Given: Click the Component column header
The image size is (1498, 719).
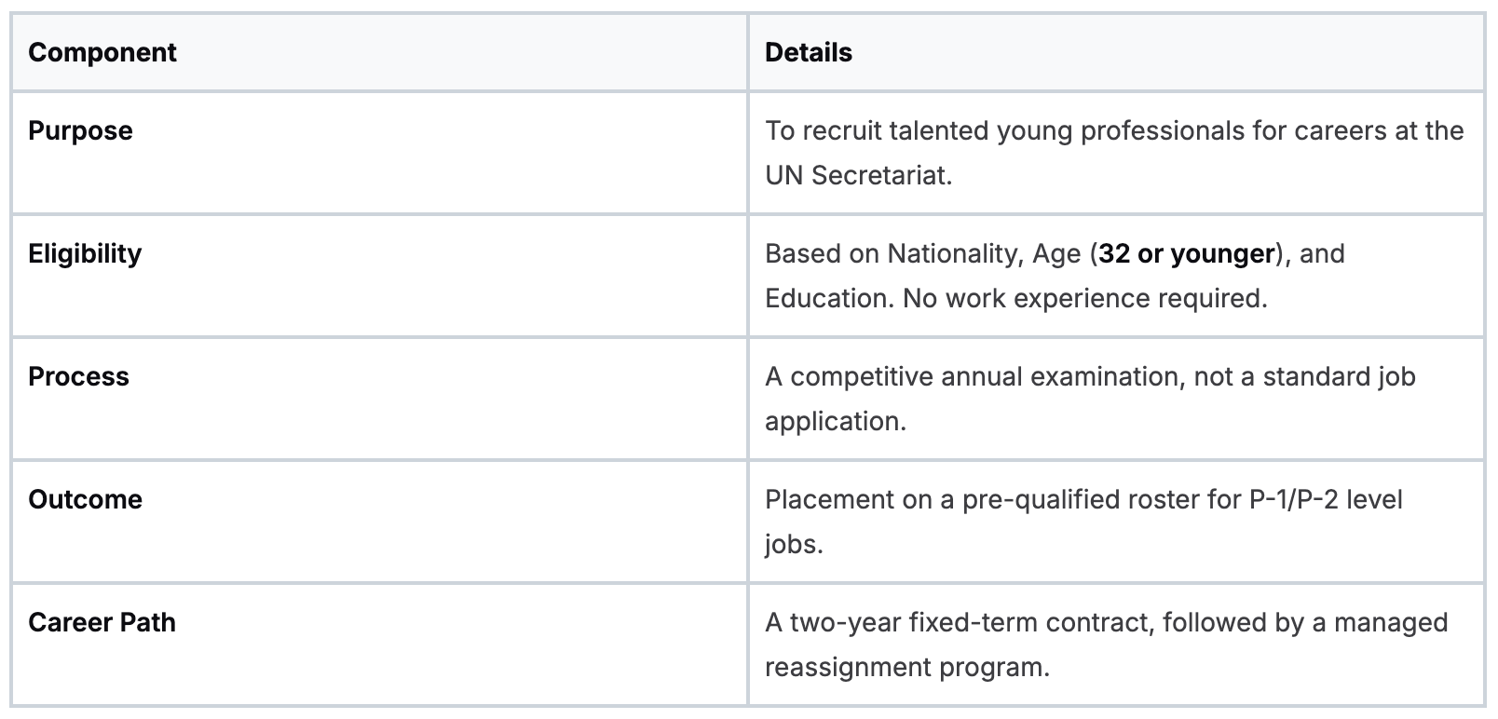Looking at the screenshot, I should pos(102,52).
